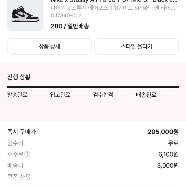Select the 입고완료 progress step
Image resolution: width=186 pixels, height=186 pixels.
[x=60, y=95]
